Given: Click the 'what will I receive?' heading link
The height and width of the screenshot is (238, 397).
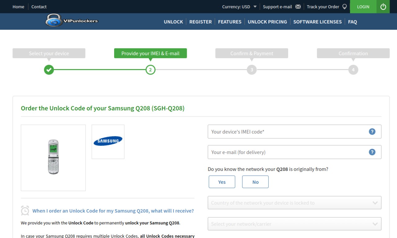Looking at the screenshot, I should click(113, 211).
